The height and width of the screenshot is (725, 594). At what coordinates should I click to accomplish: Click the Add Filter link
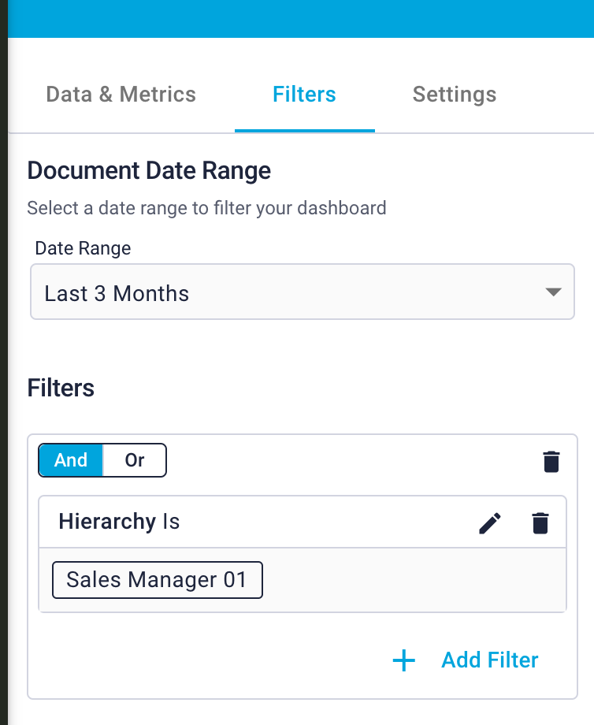(x=489, y=660)
